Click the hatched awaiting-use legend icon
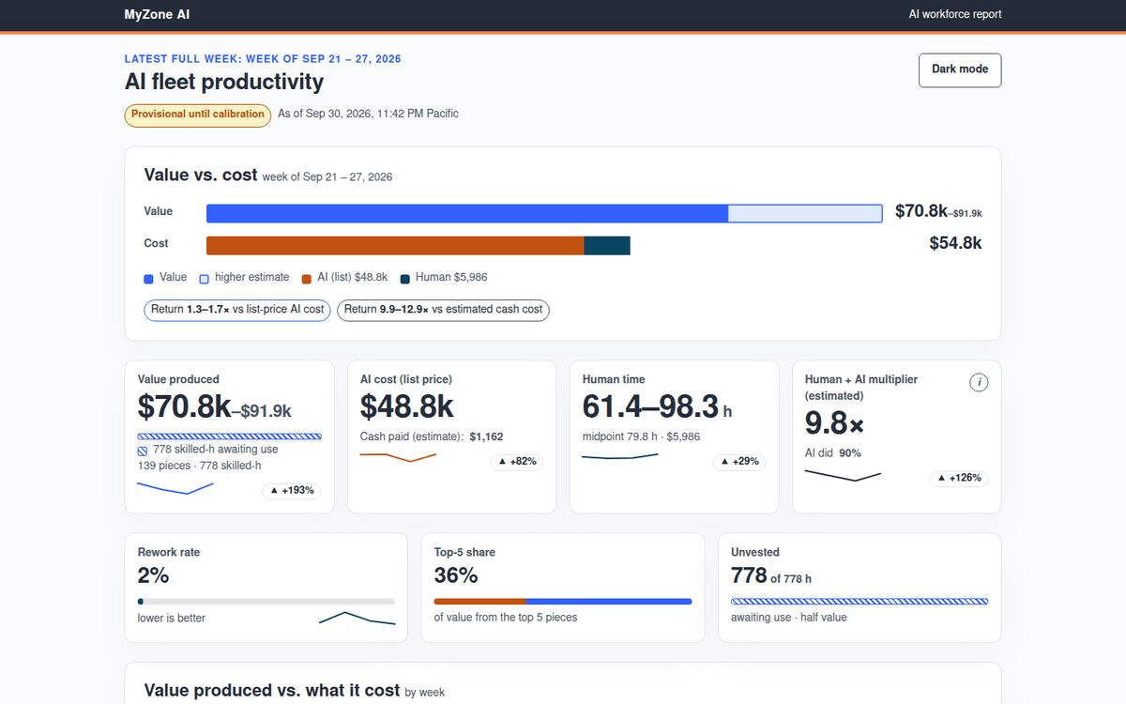1126x704 pixels. [x=143, y=451]
